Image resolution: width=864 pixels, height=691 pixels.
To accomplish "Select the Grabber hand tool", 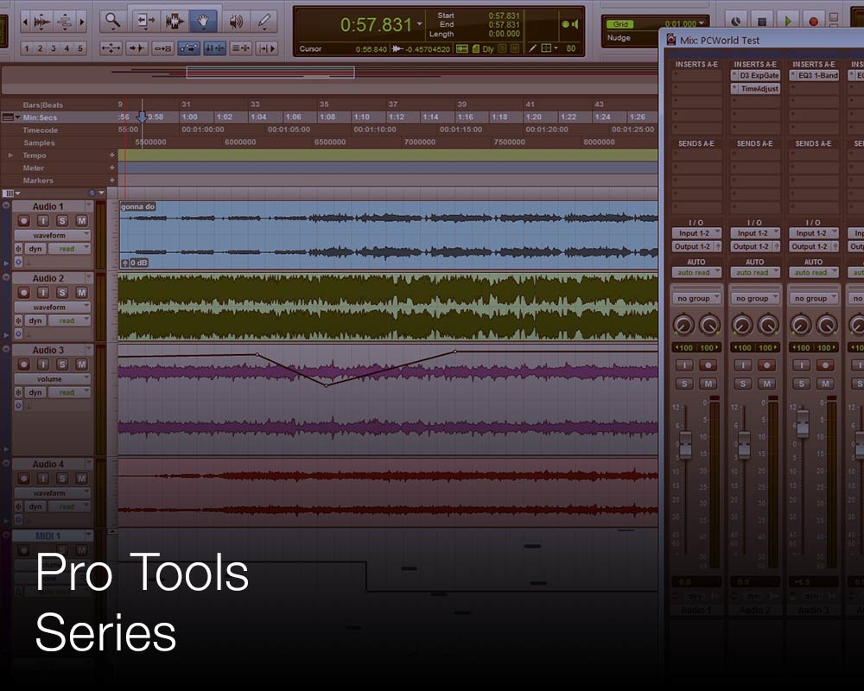I will tap(203, 21).
